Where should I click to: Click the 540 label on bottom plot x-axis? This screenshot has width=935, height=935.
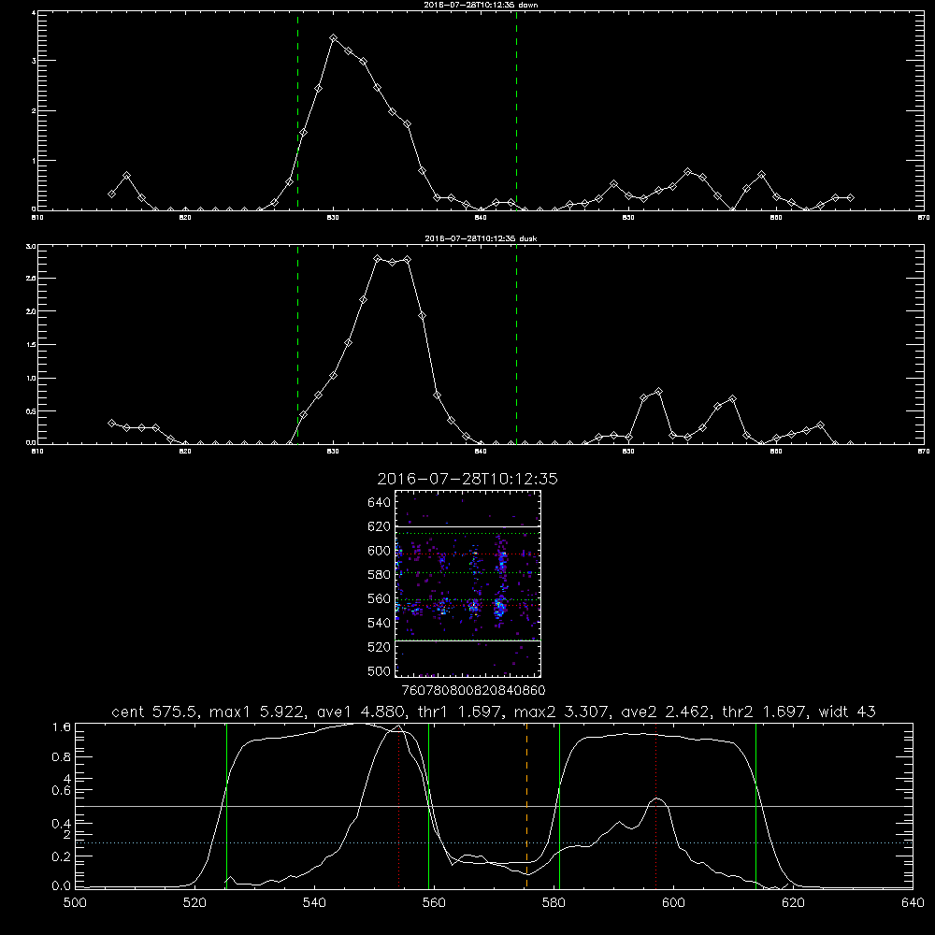coord(314,903)
